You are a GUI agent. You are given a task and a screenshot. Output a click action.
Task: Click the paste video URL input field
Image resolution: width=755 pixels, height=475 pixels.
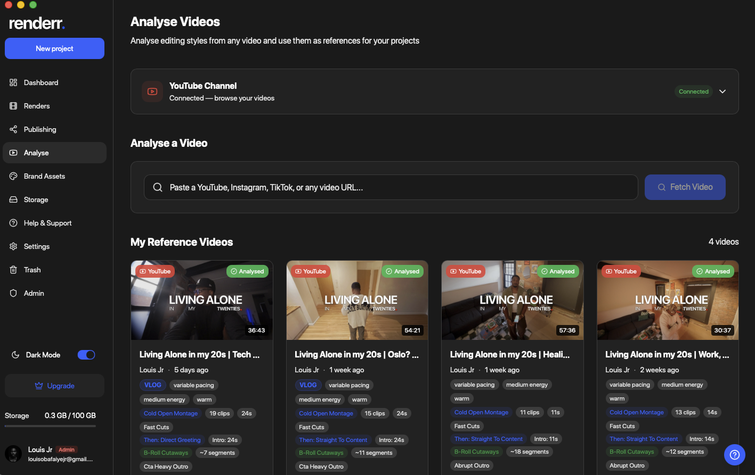click(391, 187)
